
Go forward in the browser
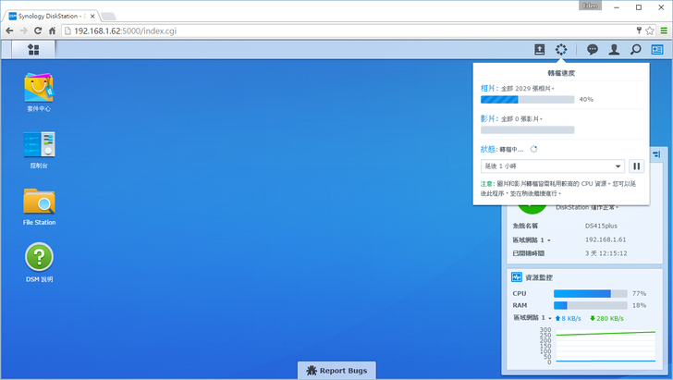24,31
